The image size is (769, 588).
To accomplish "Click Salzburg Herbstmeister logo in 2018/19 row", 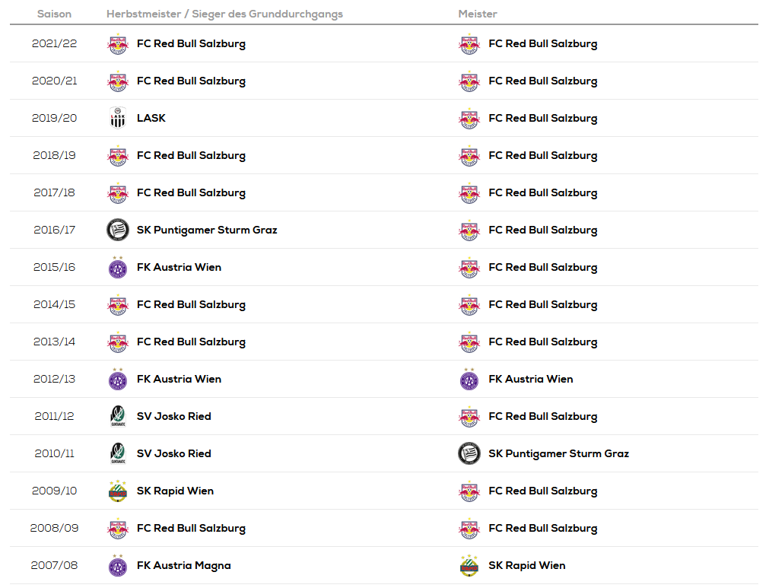I will (118, 155).
